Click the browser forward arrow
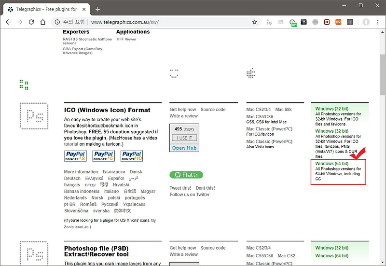Viewport: 386px width, 266px height. pyautogui.click(x=20, y=22)
